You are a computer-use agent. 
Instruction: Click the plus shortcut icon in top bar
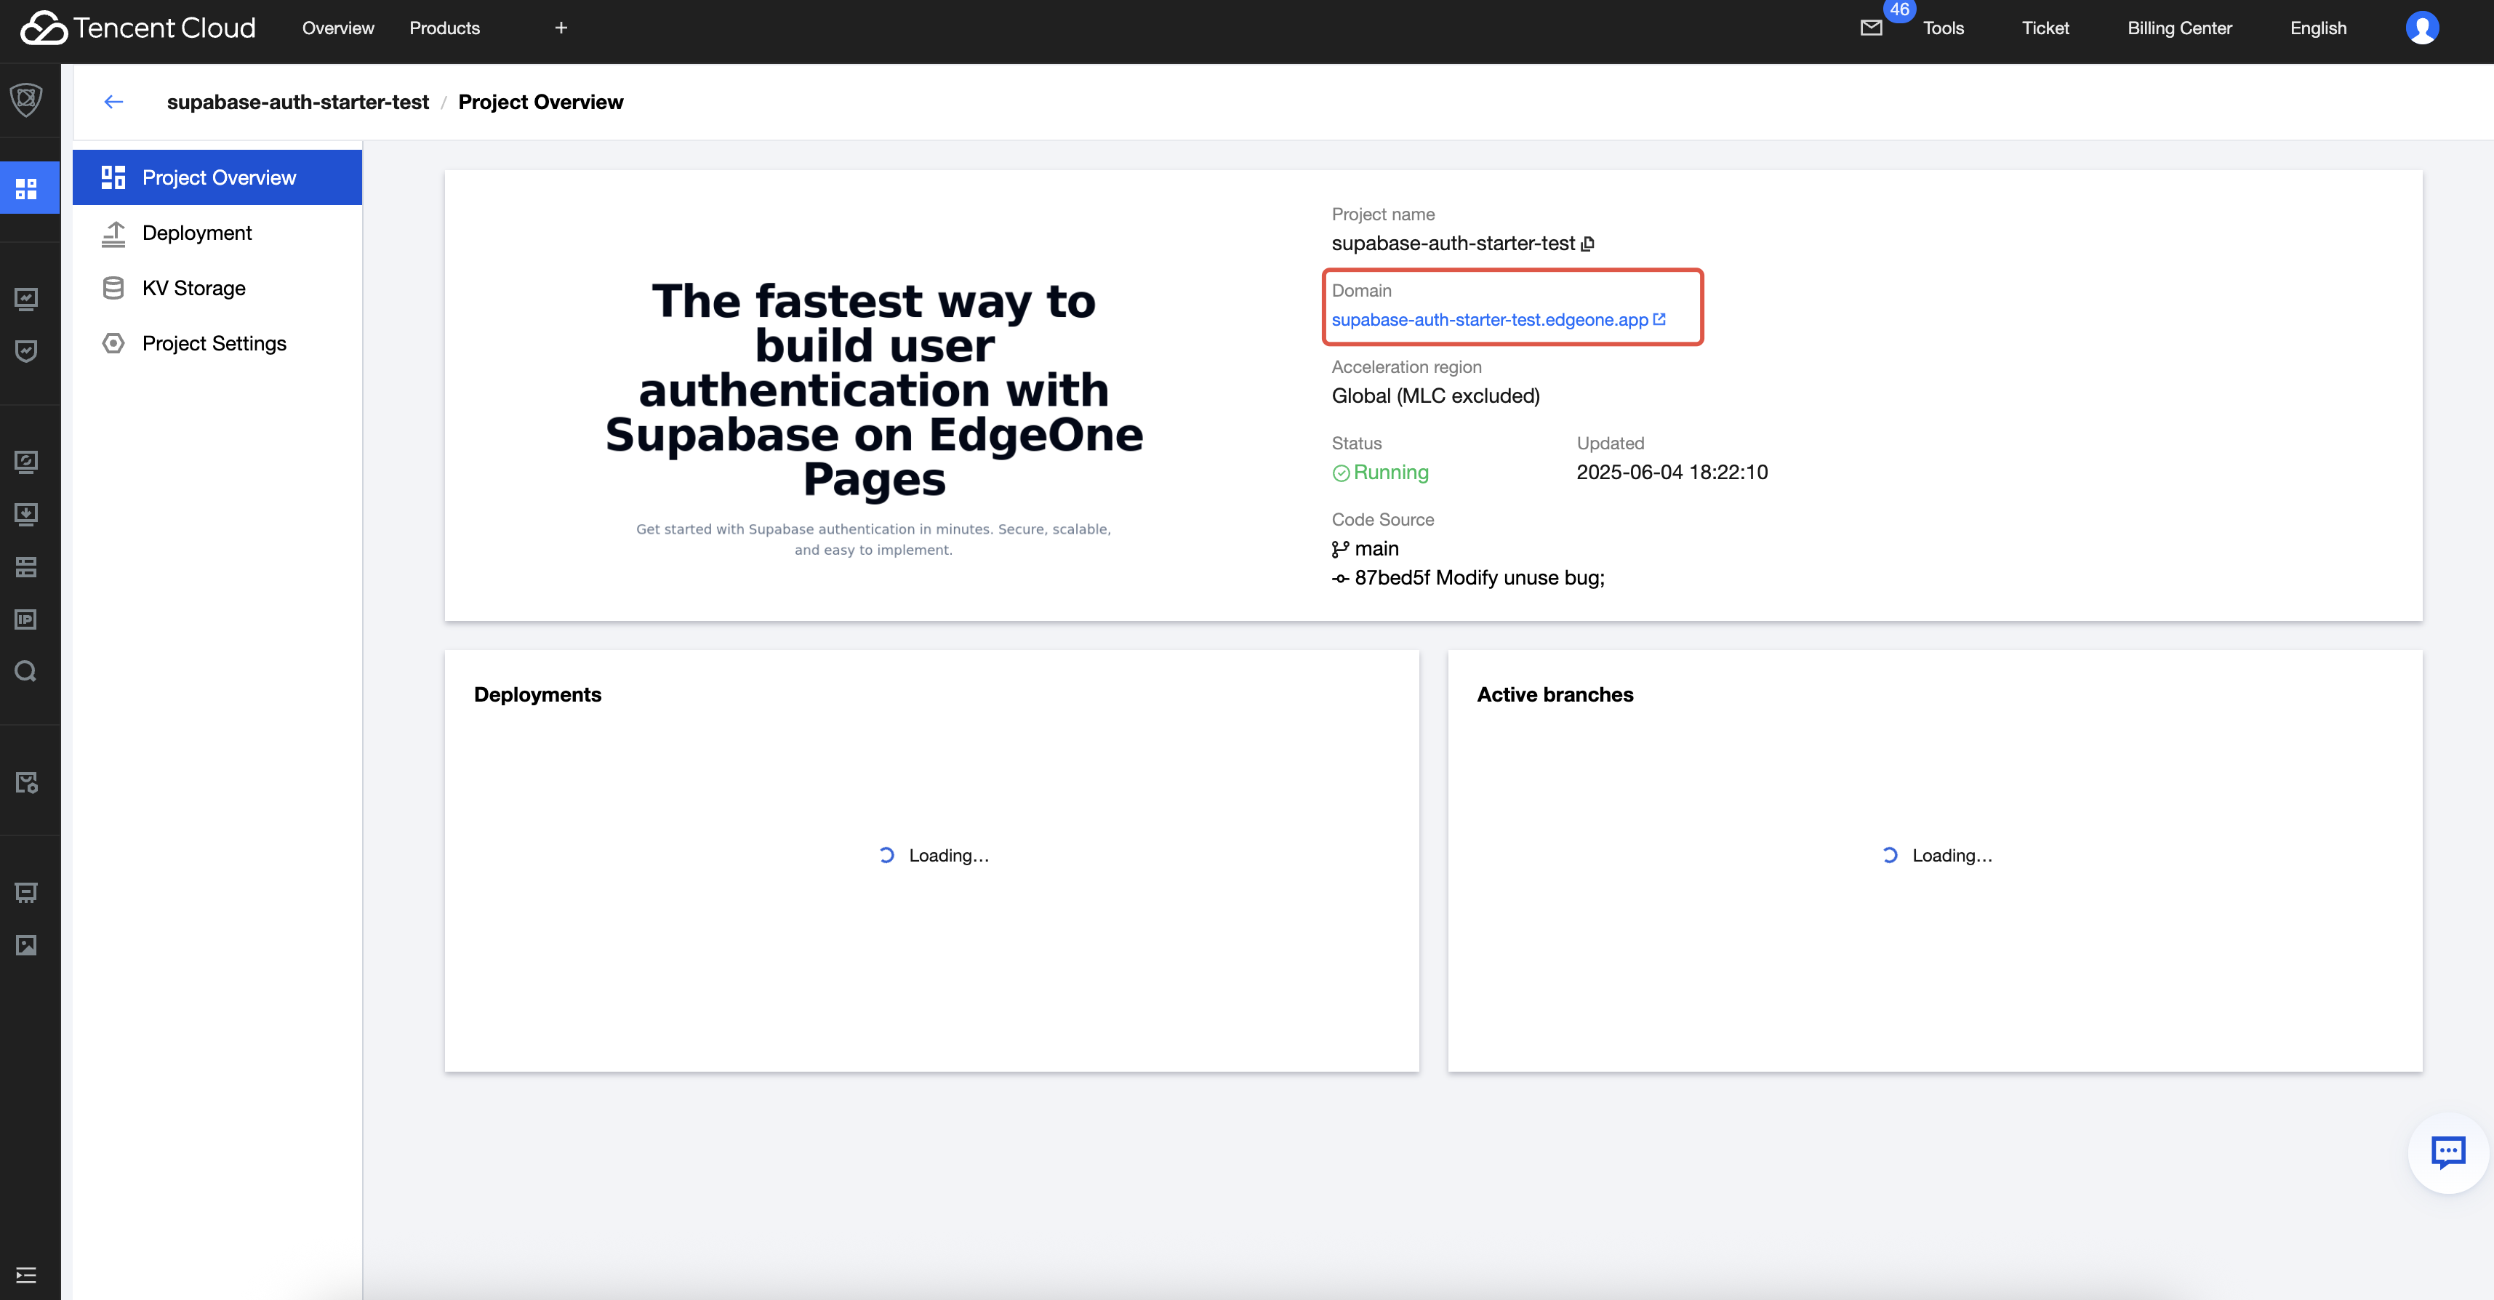tap(561, 28)
